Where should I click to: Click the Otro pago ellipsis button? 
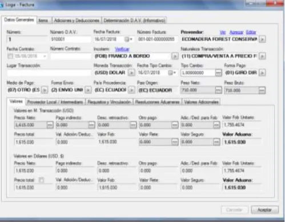(x=175, y=125)
